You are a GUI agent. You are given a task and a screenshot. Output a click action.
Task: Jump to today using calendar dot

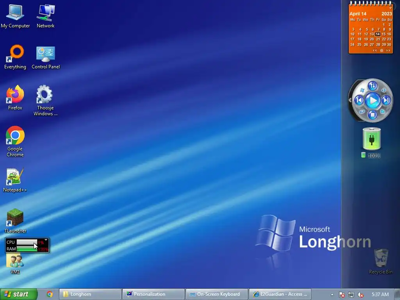click(382, 50)
